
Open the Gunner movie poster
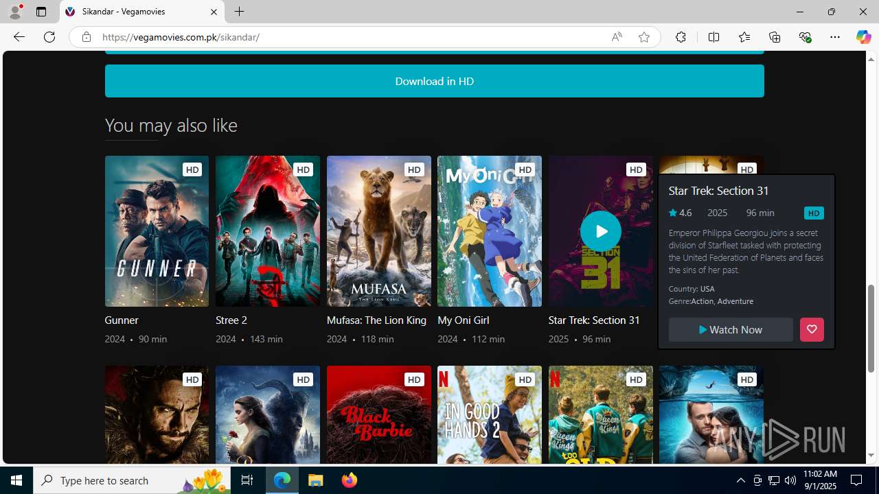click(x=157, y=231)
